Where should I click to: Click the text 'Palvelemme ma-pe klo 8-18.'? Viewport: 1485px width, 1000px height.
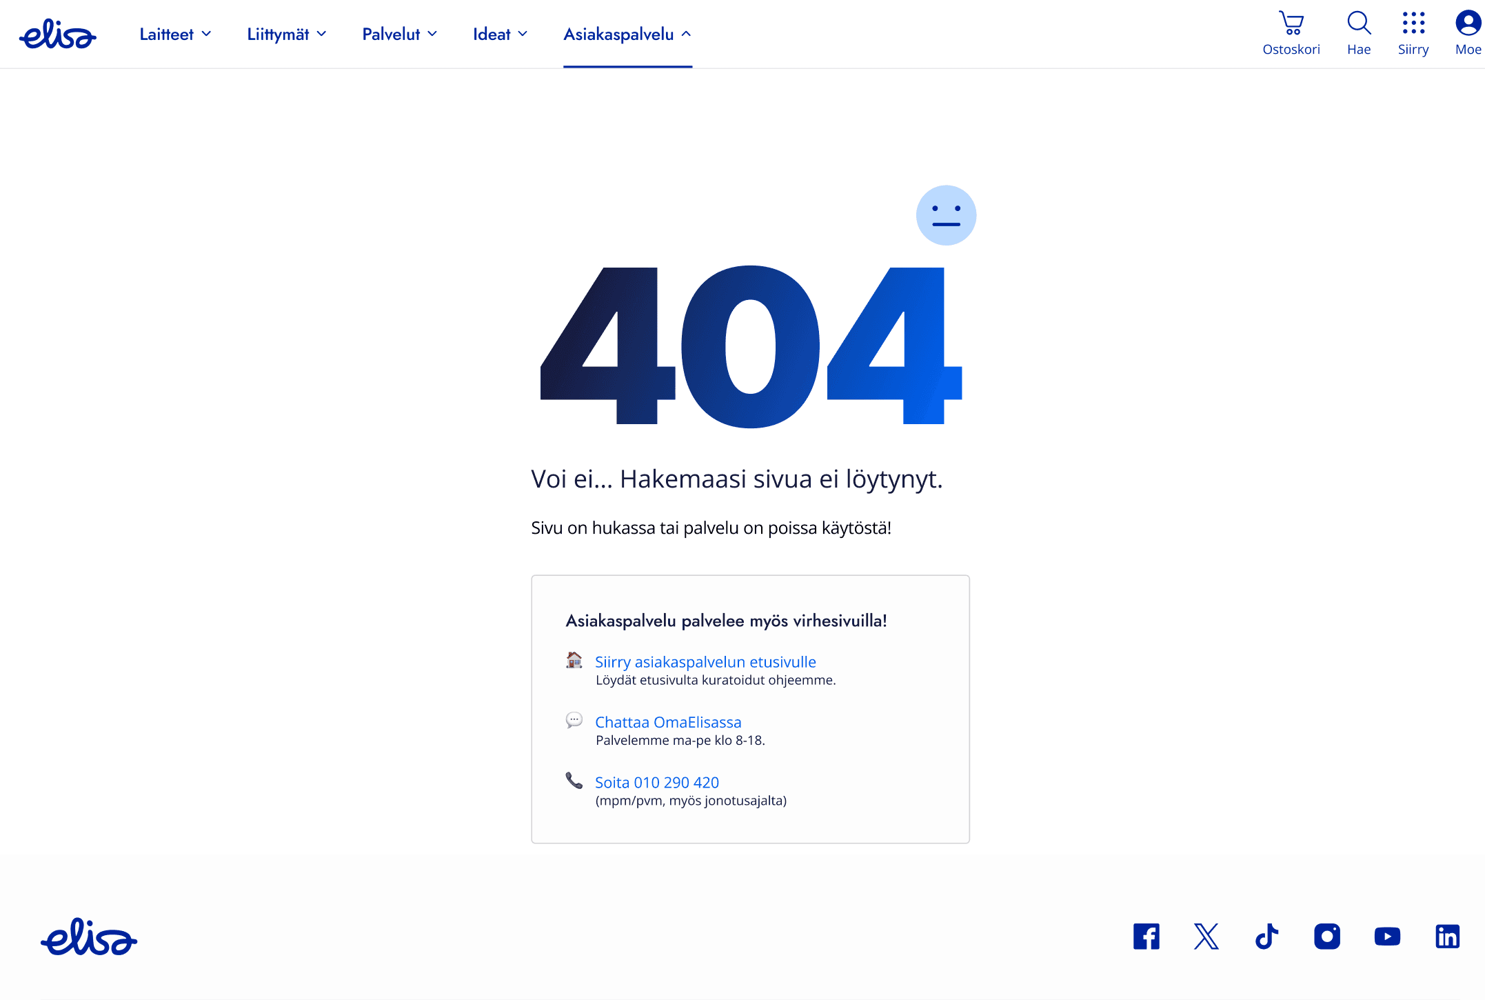click(680, 740)
